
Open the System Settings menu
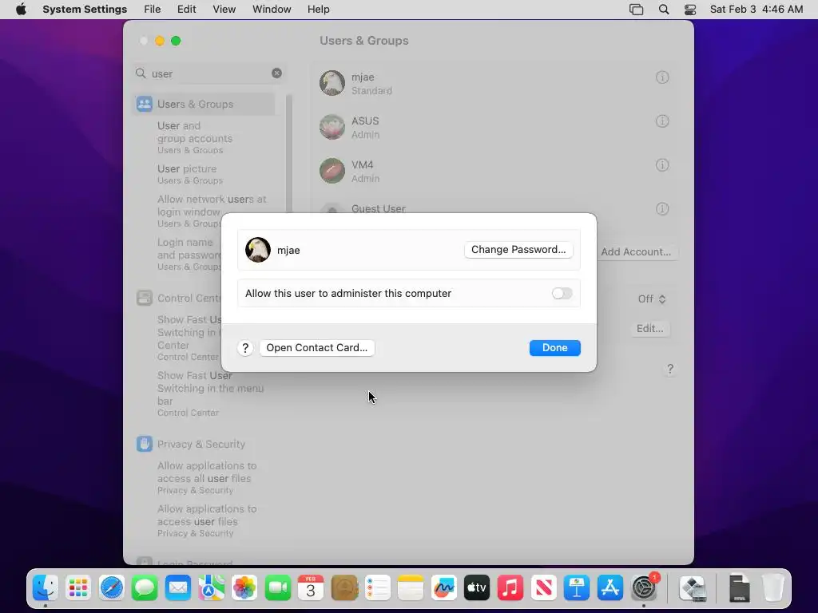click(x=85, y=10)
